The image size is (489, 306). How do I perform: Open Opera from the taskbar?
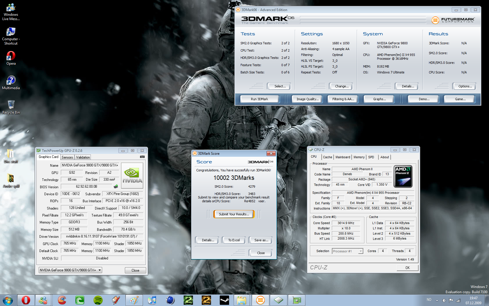pyautogui.click(x=26, y=300)
